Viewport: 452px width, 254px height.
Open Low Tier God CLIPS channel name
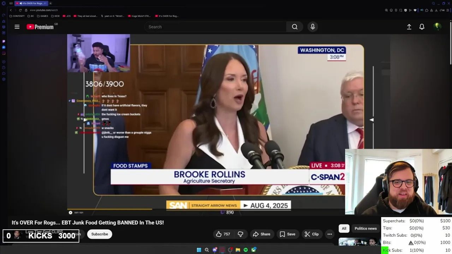pyautogui.click(x=44, y=232)
